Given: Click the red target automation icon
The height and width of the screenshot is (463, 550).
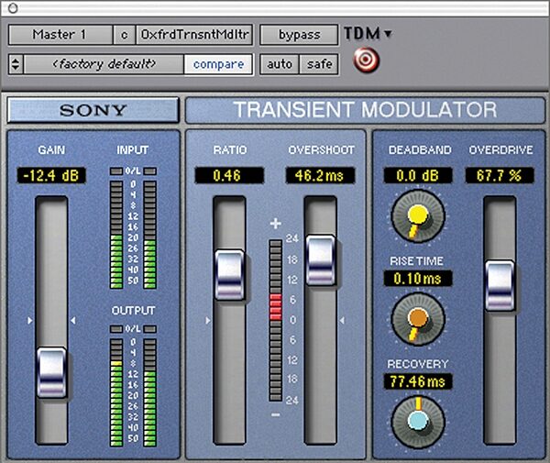Looking at the screenshot, I should coord(366,60).
